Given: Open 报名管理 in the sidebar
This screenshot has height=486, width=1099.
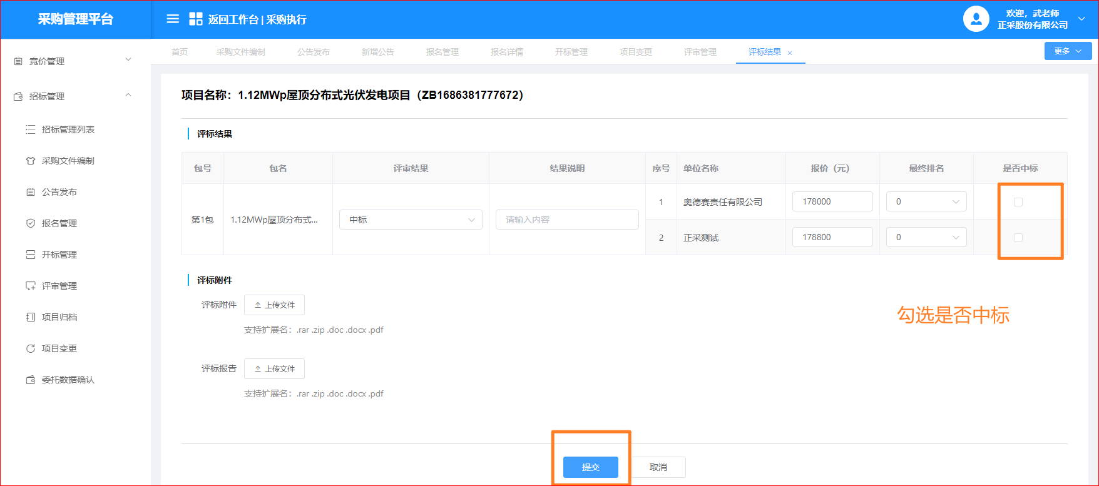Looking at the screenshot, I should click(59, 223).
